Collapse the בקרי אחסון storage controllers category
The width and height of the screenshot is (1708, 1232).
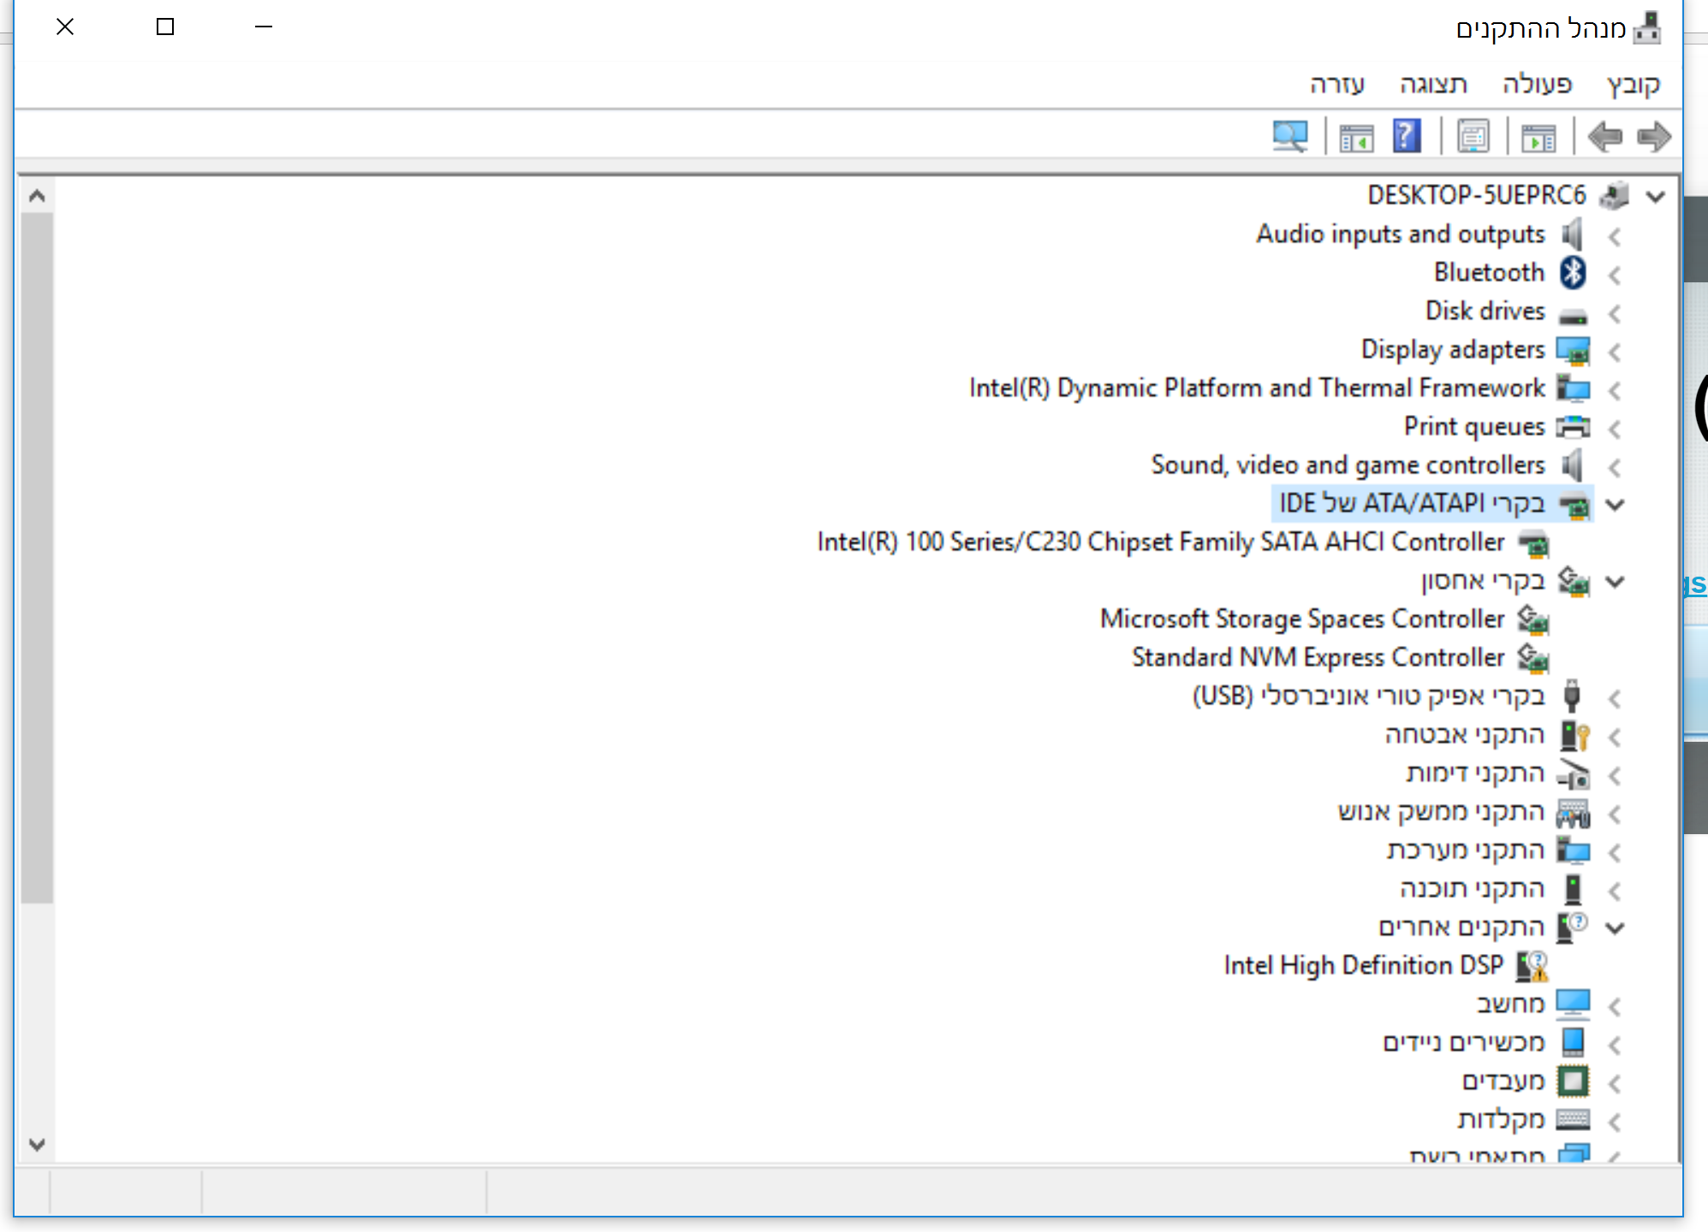1615,582
